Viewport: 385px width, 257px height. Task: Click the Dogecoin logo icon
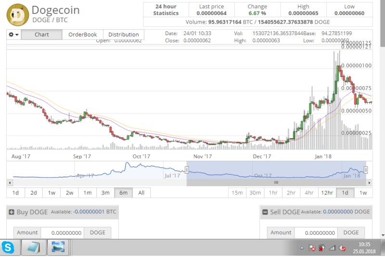(x=17, y=14)
